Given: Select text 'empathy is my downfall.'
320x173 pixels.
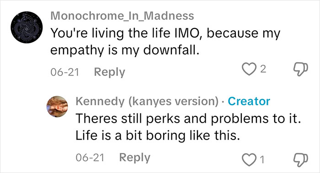Looking at the screenshot, I should pyautogui.click(x=125, y=50).
